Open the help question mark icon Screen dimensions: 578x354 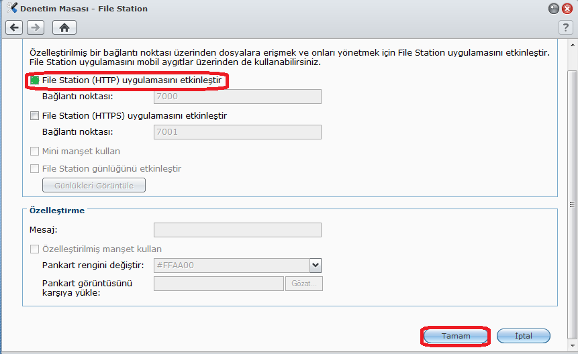pyautogui.click(x=565, y=27)
